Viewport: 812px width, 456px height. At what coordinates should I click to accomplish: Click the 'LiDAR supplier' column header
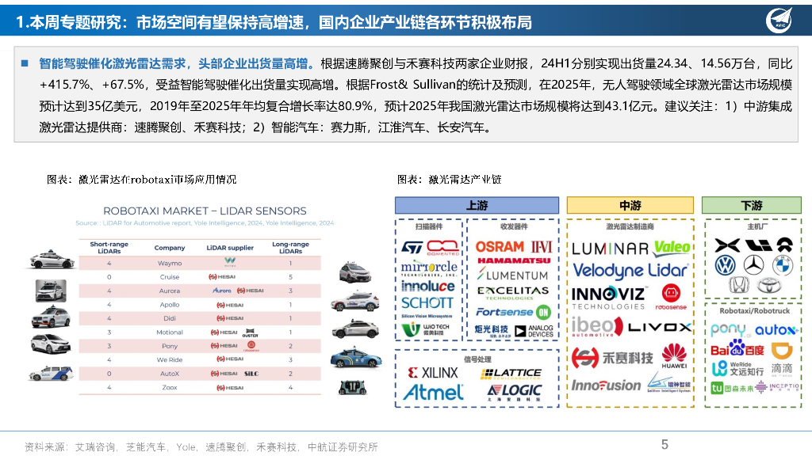click(230, 248)
